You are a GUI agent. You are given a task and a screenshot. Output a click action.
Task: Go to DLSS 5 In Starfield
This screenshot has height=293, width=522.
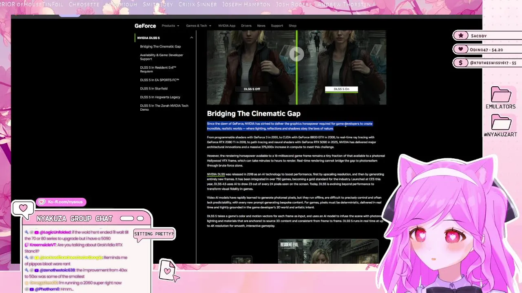[x=154, y=88]
